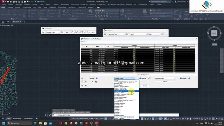The image size is (224, 126).
Task: Toggle the left-side Dessiner checkbox
Action: point(140,78)
